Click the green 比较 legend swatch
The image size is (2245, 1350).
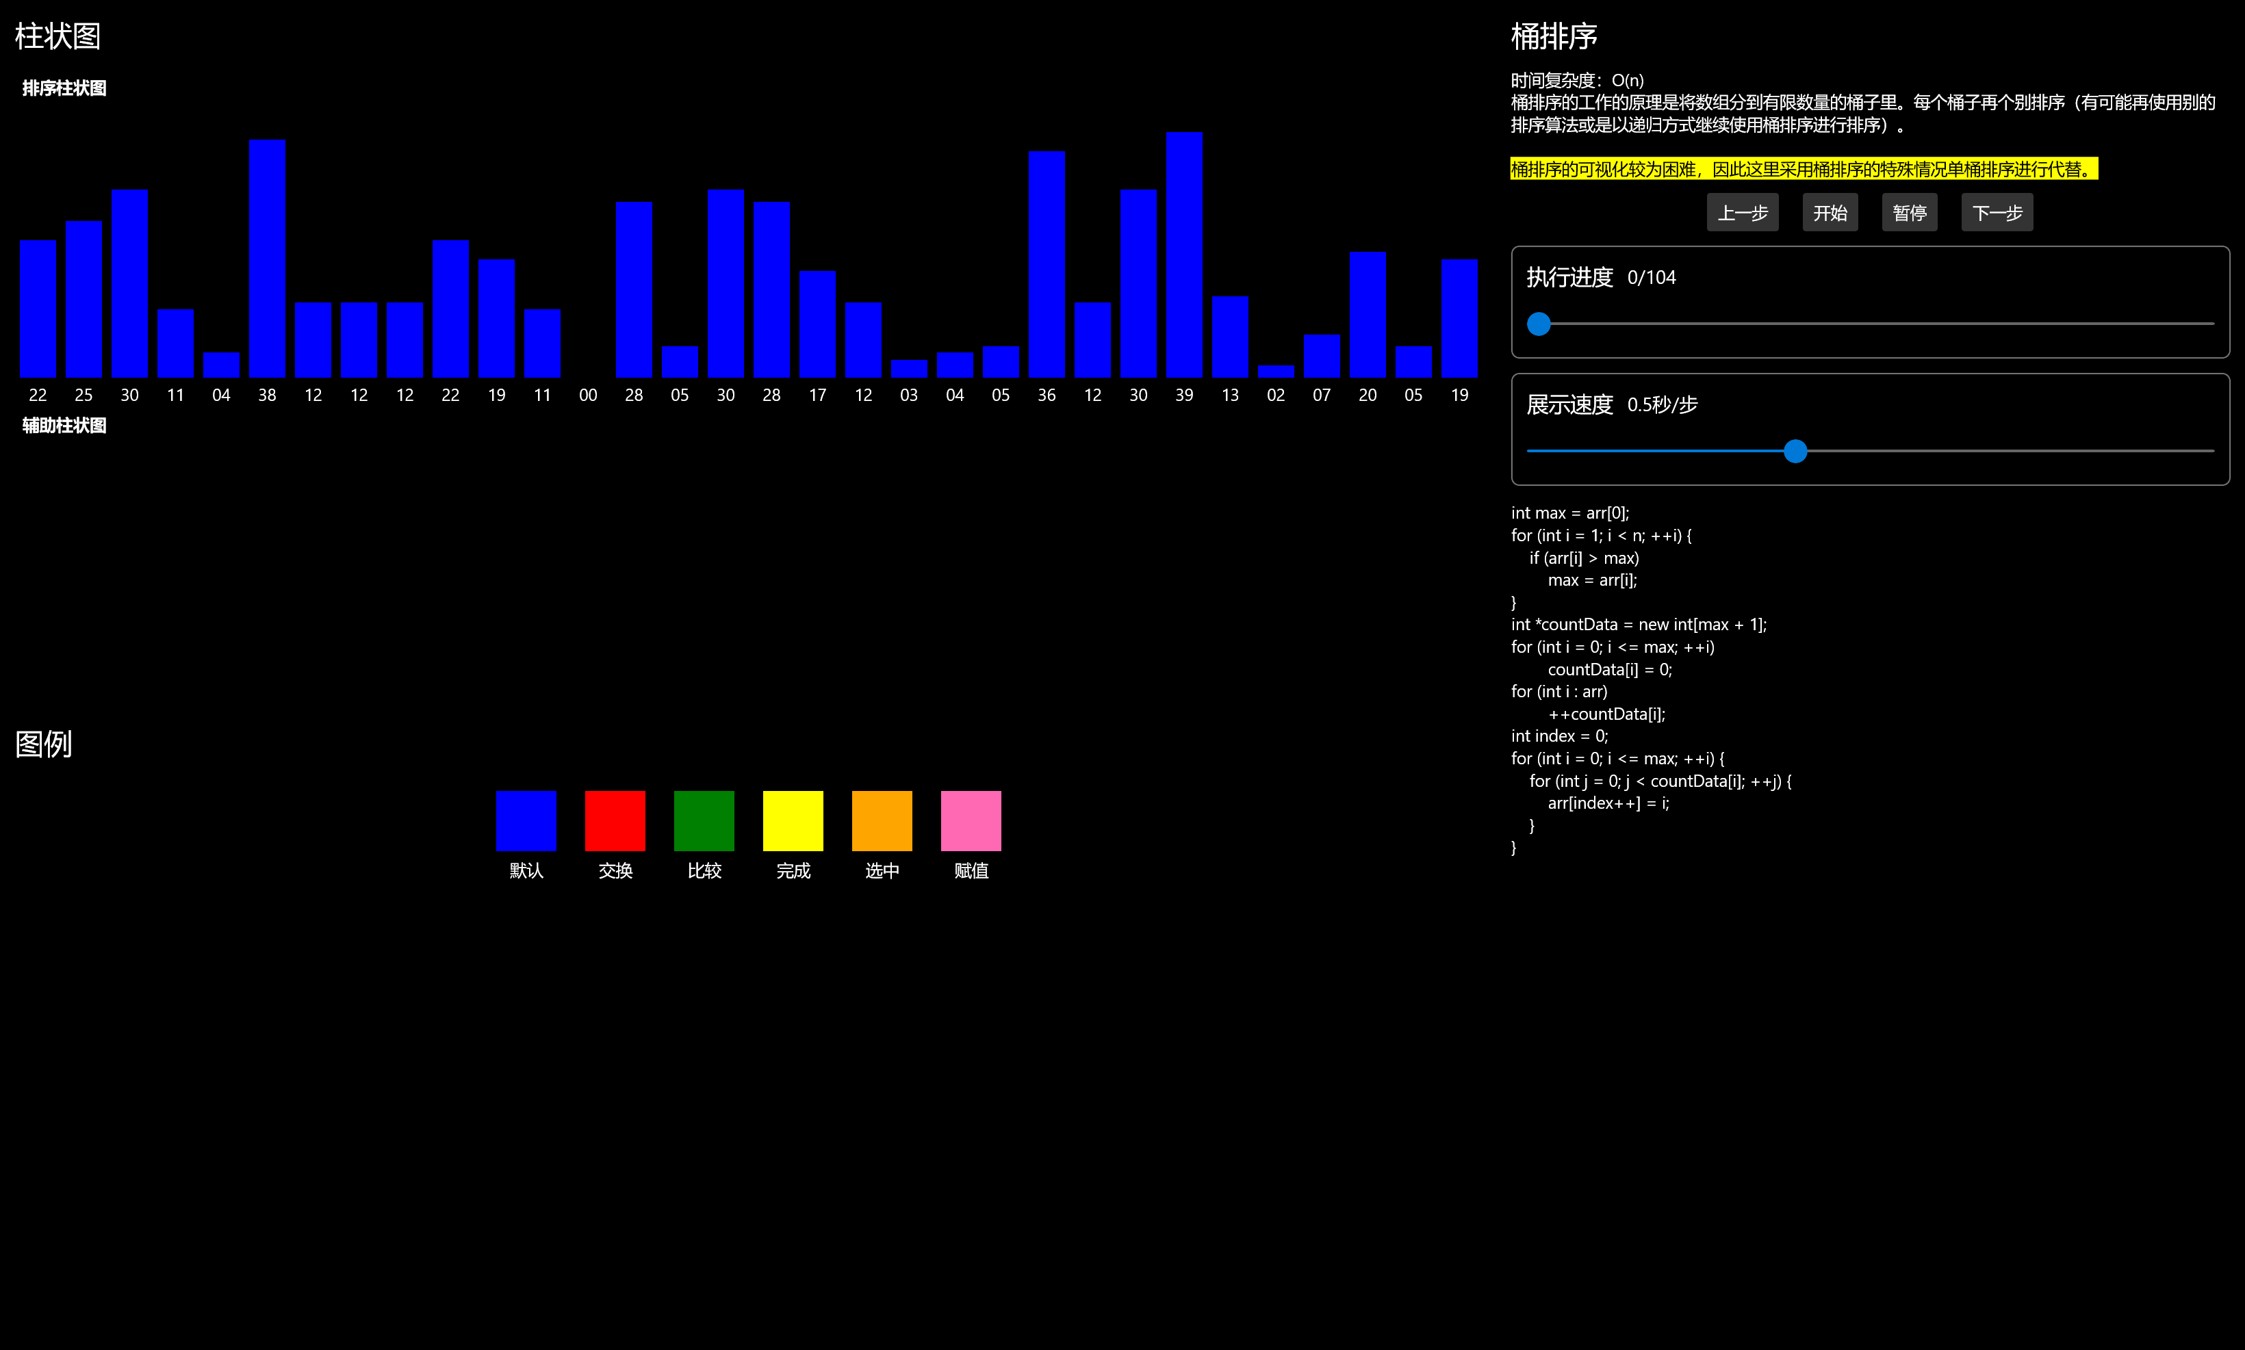[x=704, y=820]
